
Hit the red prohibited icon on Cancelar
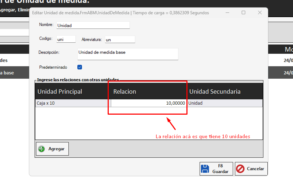tap(240, 169)
